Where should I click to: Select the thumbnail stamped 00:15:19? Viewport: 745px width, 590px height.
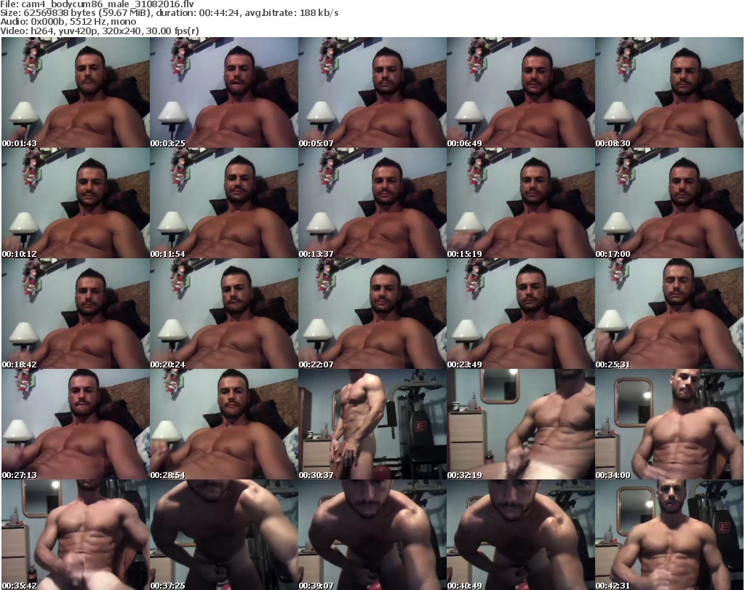pyautogui.click(x=520, y=203)
